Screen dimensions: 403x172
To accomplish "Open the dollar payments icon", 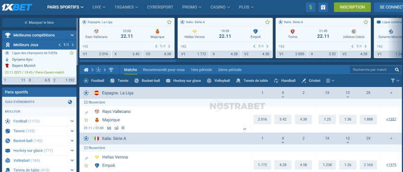I will click(x=311, y=7).
